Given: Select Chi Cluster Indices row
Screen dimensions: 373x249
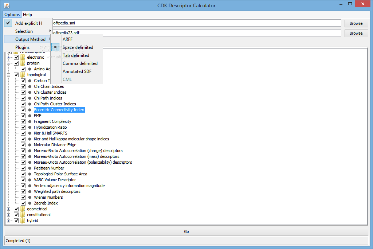Looking at the screenshot, I should pyautogui.click(x=50, y=92).
